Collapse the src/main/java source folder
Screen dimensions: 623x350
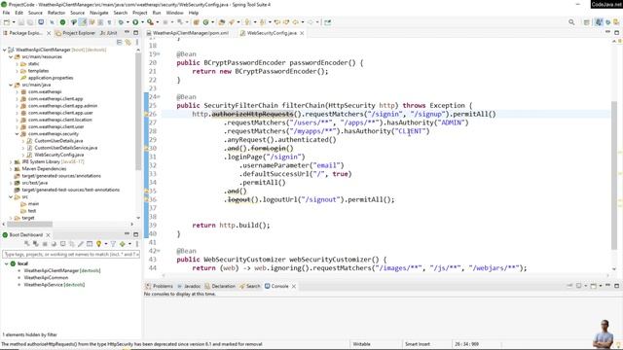pos(11,85)
